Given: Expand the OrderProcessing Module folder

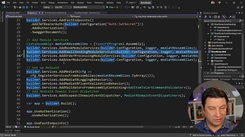Looking at the screenshot, I should (x=205, y=43).
